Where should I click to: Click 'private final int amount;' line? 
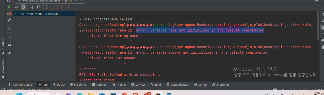coord(113,58)
